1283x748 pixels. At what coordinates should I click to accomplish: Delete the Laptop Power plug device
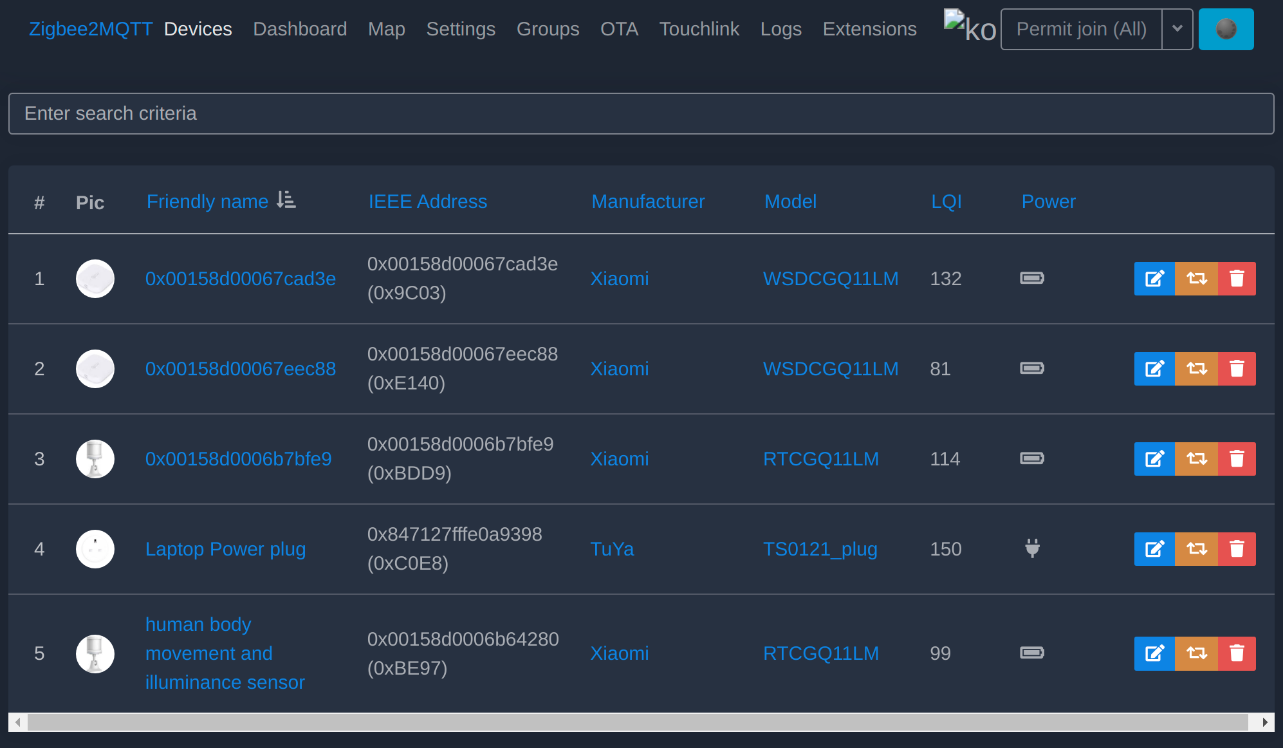point(1237,549)
